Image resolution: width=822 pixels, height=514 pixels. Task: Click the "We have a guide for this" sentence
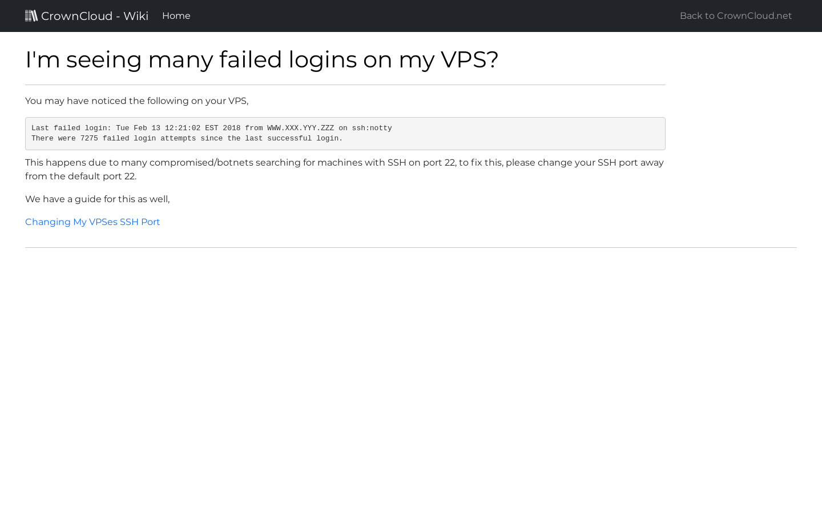pyautogui.click(x=98, y=199)
